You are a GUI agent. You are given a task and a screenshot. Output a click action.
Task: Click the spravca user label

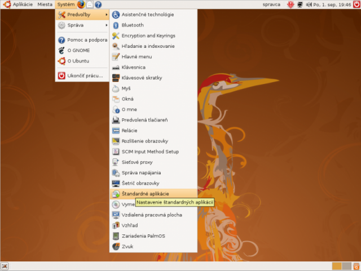[x=271, y=5]
